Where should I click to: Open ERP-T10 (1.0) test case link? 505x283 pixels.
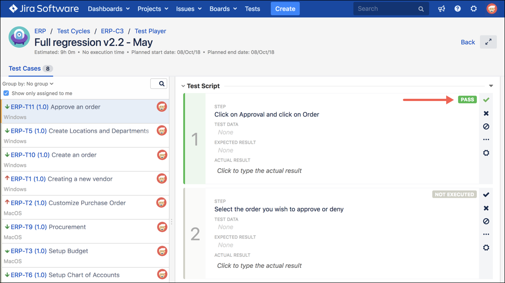click(30, 155)
